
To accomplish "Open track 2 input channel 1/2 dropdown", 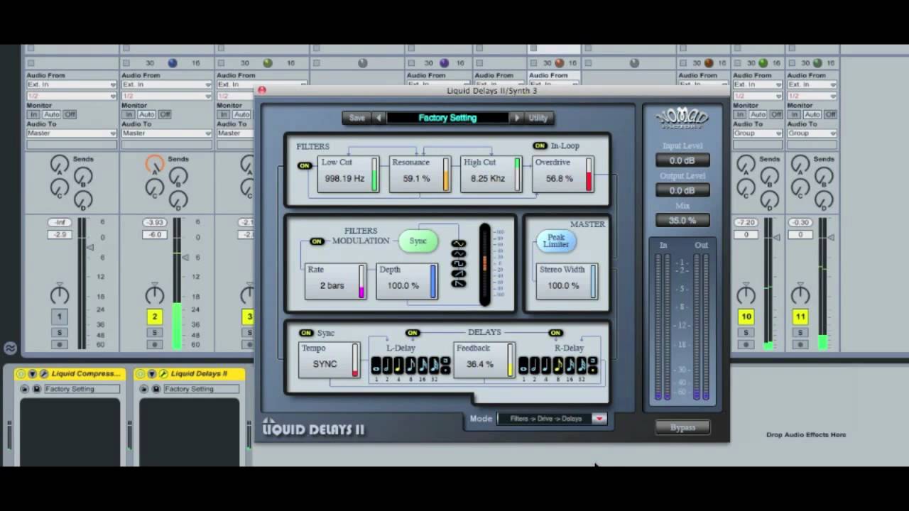I will [166, 96].
